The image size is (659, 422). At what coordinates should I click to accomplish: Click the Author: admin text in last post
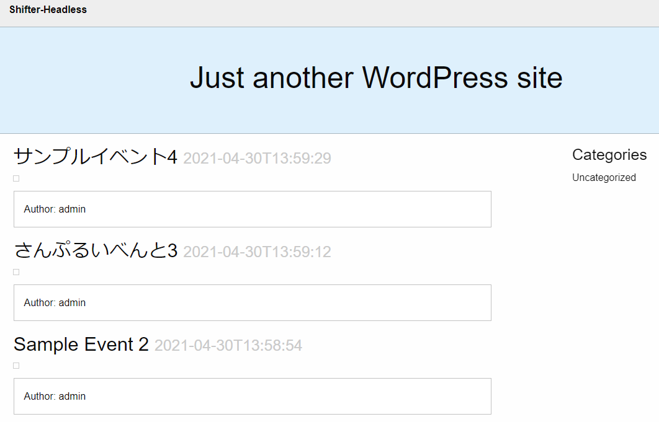(55, 397)
